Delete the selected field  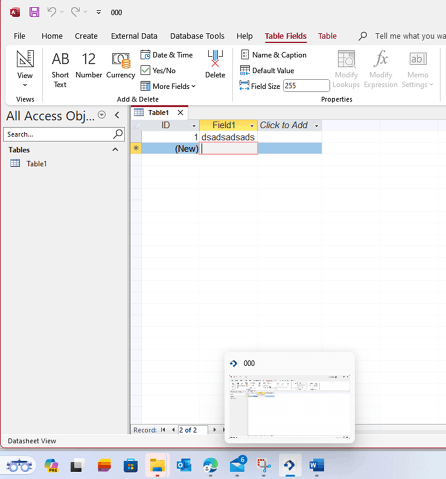(x=215, y=65)
